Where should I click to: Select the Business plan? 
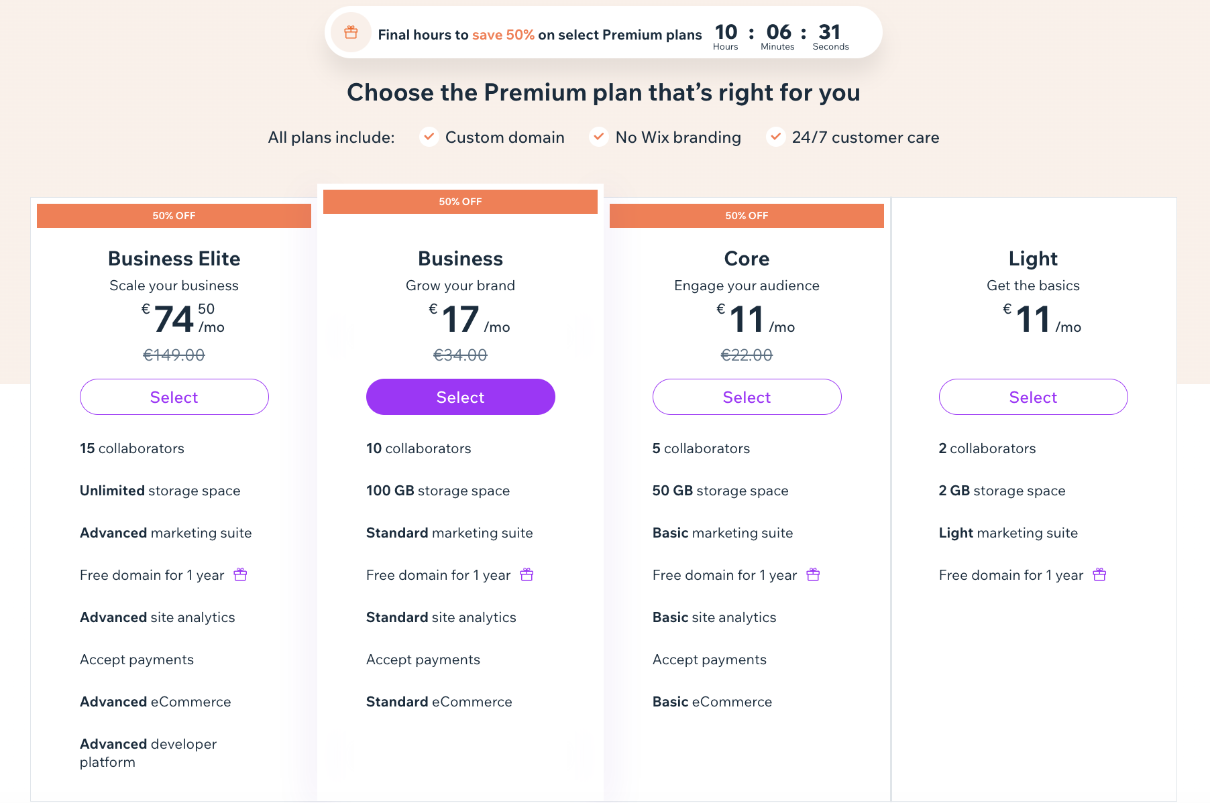point(461,397)
